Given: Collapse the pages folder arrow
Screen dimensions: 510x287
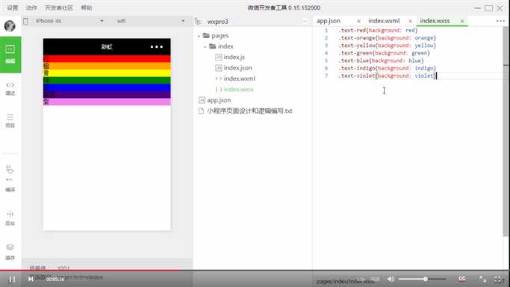Looking at the screenshot, I should coord(199,36).
